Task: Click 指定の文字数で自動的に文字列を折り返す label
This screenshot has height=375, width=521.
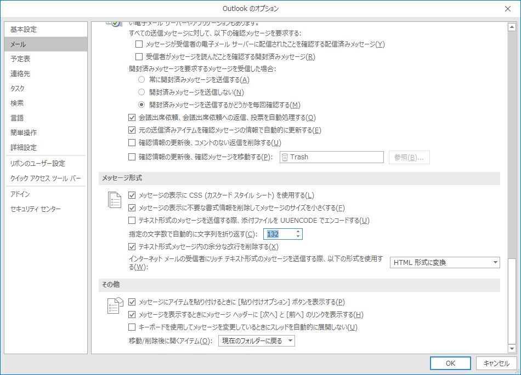Action: pyautogui.click(x=193, y=234)
